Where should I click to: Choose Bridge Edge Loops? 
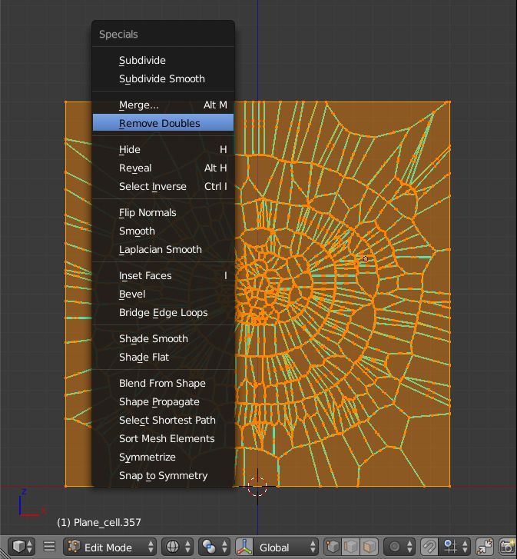point(163,313)
